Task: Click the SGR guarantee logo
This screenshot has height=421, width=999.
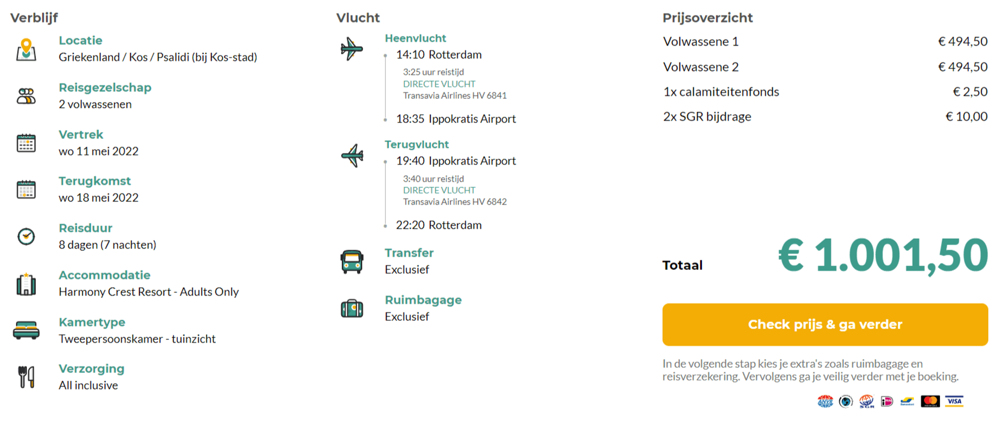Action: click(x=866, y=401)
